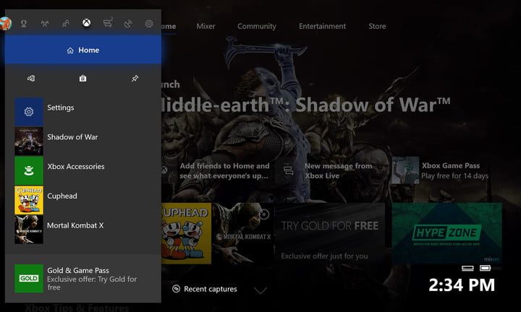Open Recent captures
Image resolution: width=521 pixels, height=312 pixels.
point(205,289)
